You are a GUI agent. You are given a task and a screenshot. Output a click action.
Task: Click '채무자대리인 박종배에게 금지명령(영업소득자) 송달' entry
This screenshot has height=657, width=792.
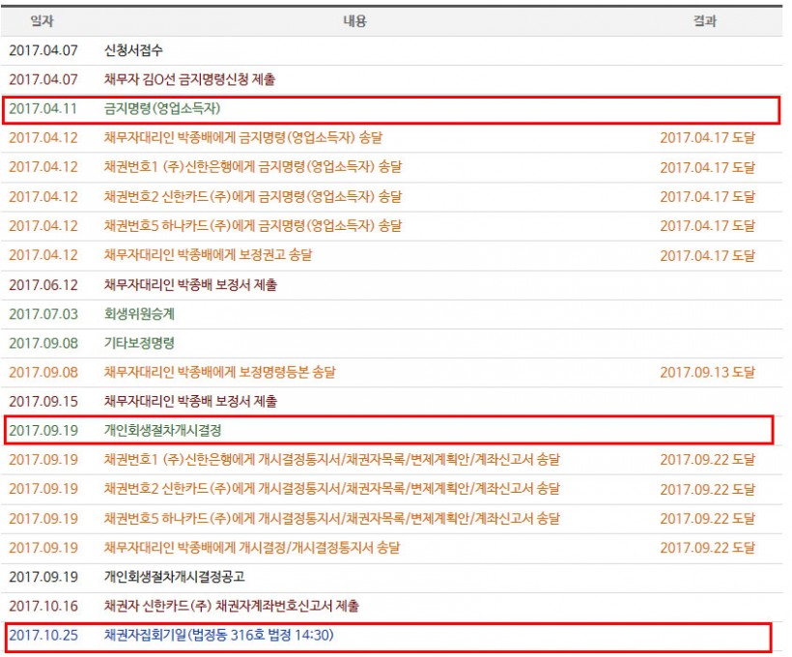point(243,137)
